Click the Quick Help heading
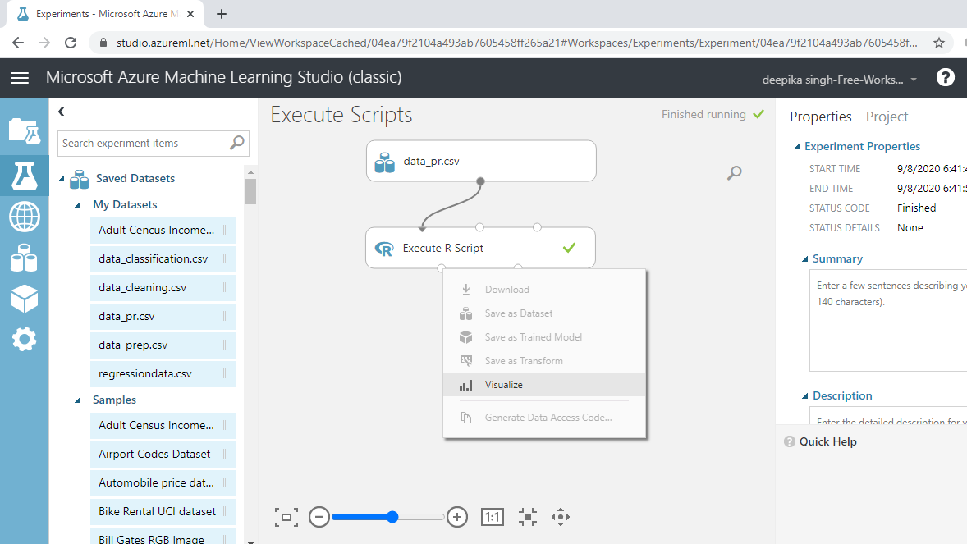The width and height of the screenshot is (967, 544). pyautogui.click(x=827, y=441)
